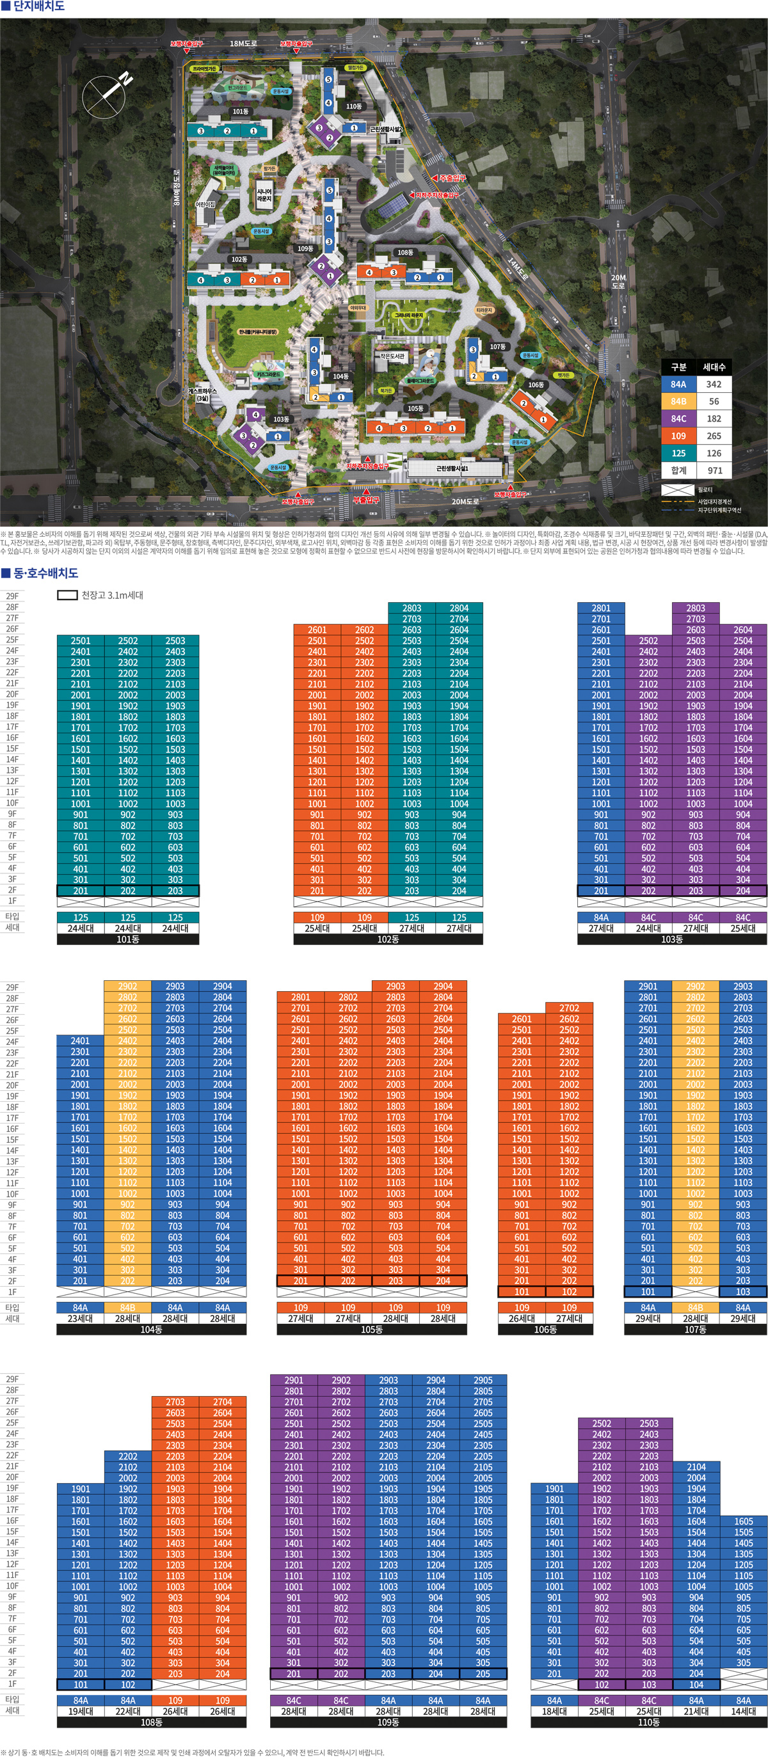Click the 동·호수배치도 section heading
The height and width of the screenshot is (1757, 768).
click(x=40, y=573)
